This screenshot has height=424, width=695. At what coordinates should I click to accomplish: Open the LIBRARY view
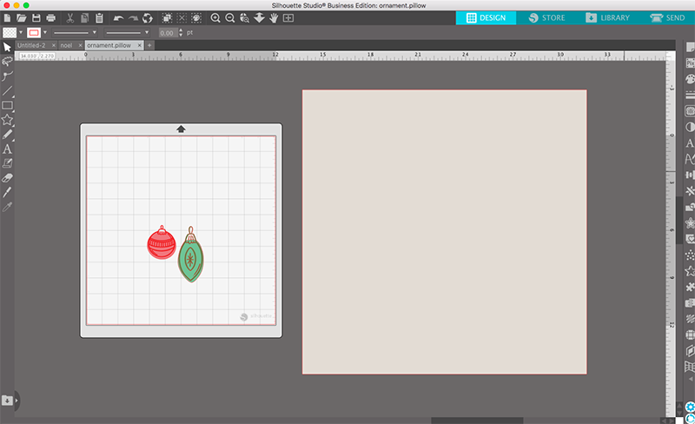607,17
